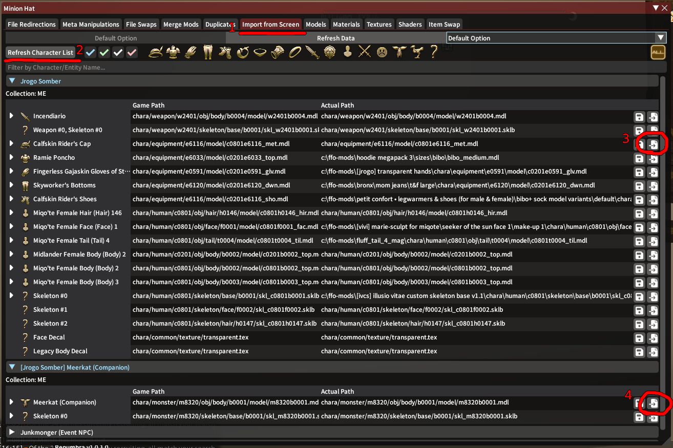Open the Merge Mods tab

tap(181, 24)
